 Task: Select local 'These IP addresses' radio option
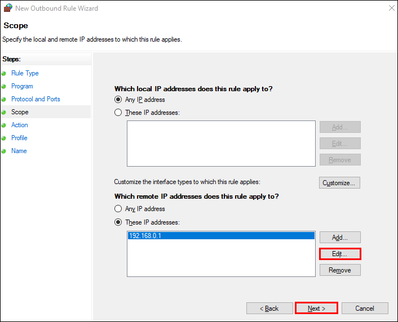[118, 113]
